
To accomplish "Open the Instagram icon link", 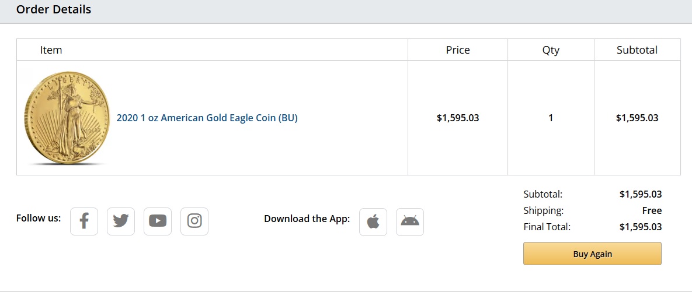I will (194, 221).
